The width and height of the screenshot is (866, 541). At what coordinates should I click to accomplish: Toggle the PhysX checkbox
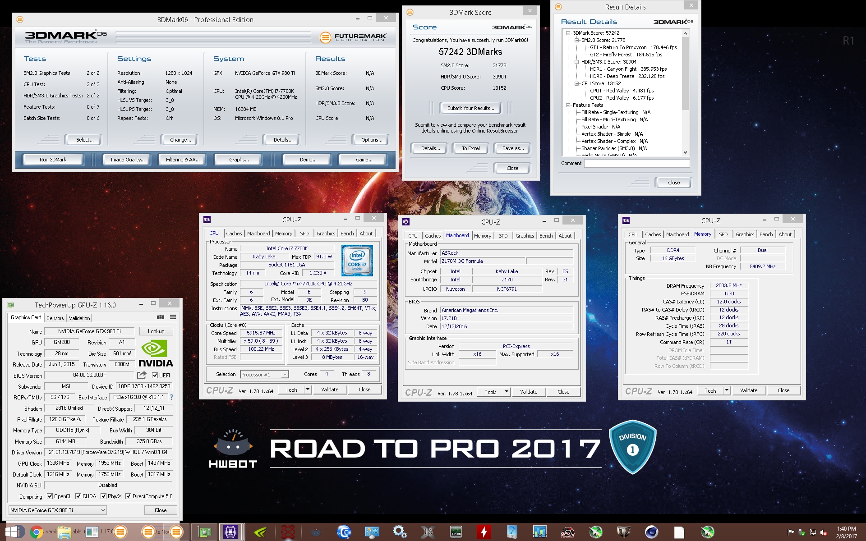(x=103, y=496)
